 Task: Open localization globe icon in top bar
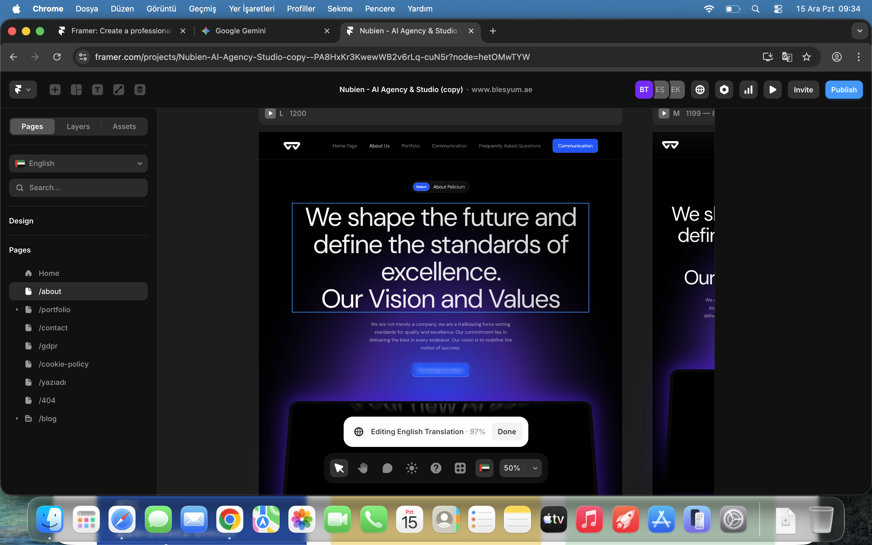click(700, 90)
